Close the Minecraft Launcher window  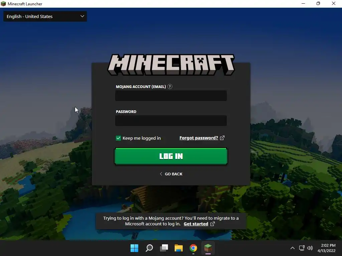pyautogui.click(x=334, y=3)
